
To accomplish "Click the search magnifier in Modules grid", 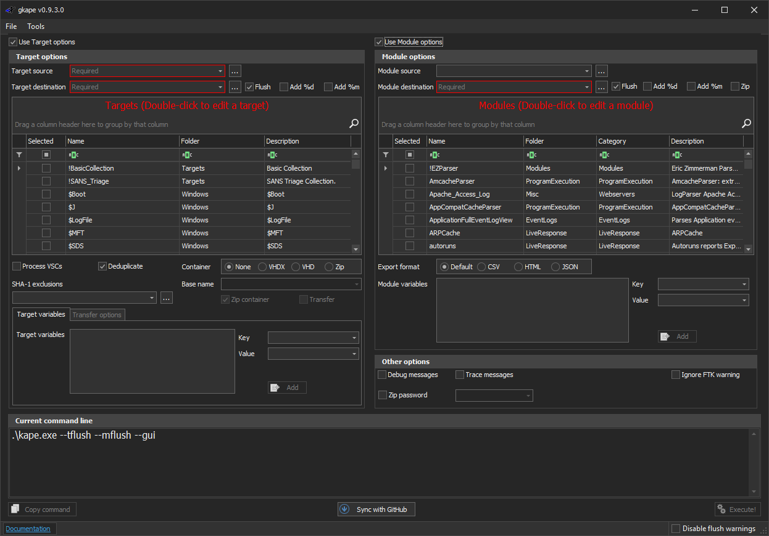I will 746,124.
